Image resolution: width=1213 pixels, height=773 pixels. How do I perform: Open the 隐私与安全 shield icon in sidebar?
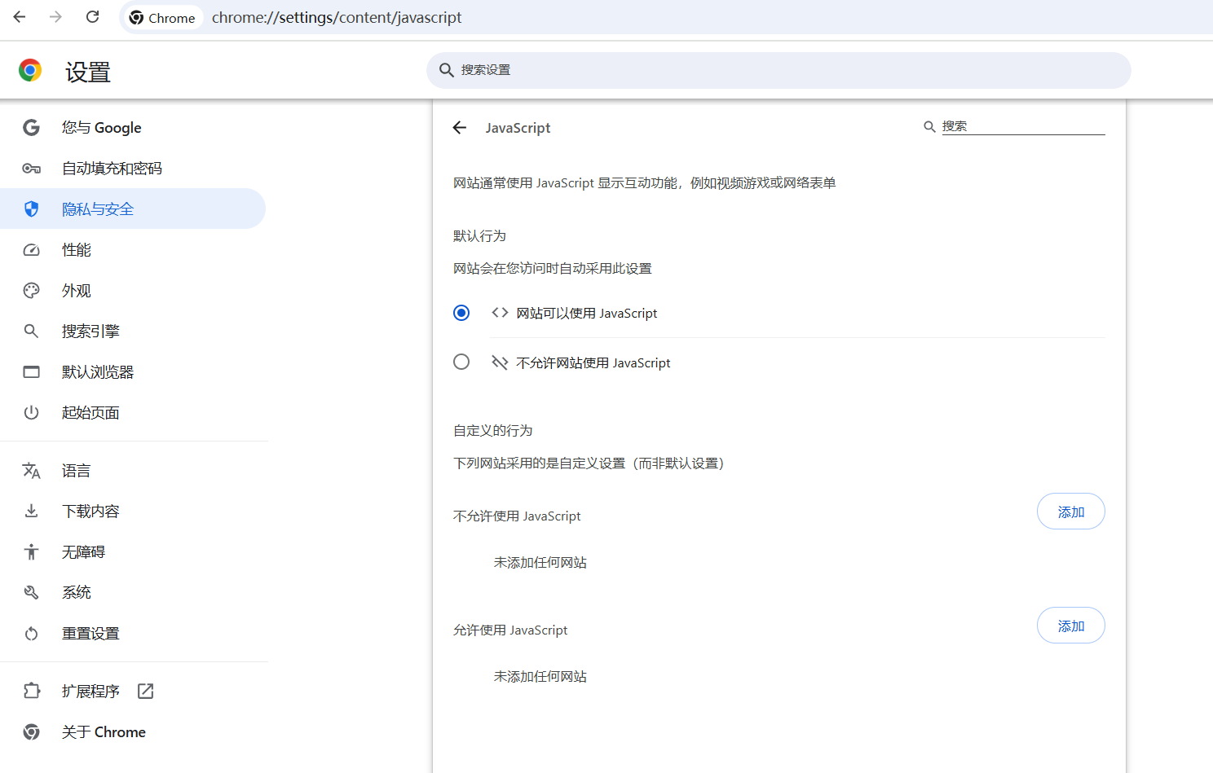point(31,209)
